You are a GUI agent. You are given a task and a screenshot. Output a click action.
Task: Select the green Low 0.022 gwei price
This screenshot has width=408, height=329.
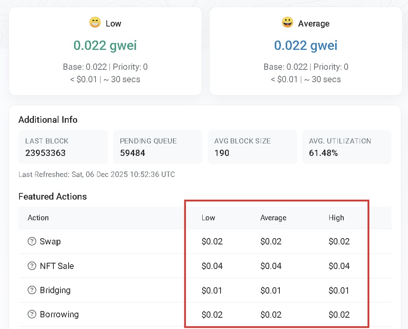[x=105, y=46]
